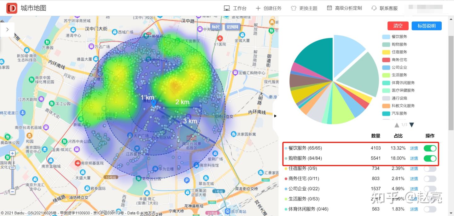
Task: Click the 洪家园新寓 residence marker
Action: tap(233, 134)
